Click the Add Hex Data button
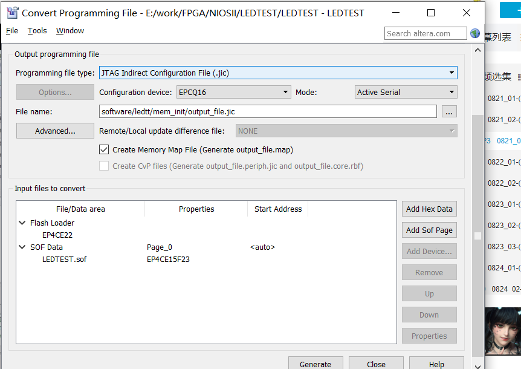Screen dimensions: 521x369 [429, 209]
